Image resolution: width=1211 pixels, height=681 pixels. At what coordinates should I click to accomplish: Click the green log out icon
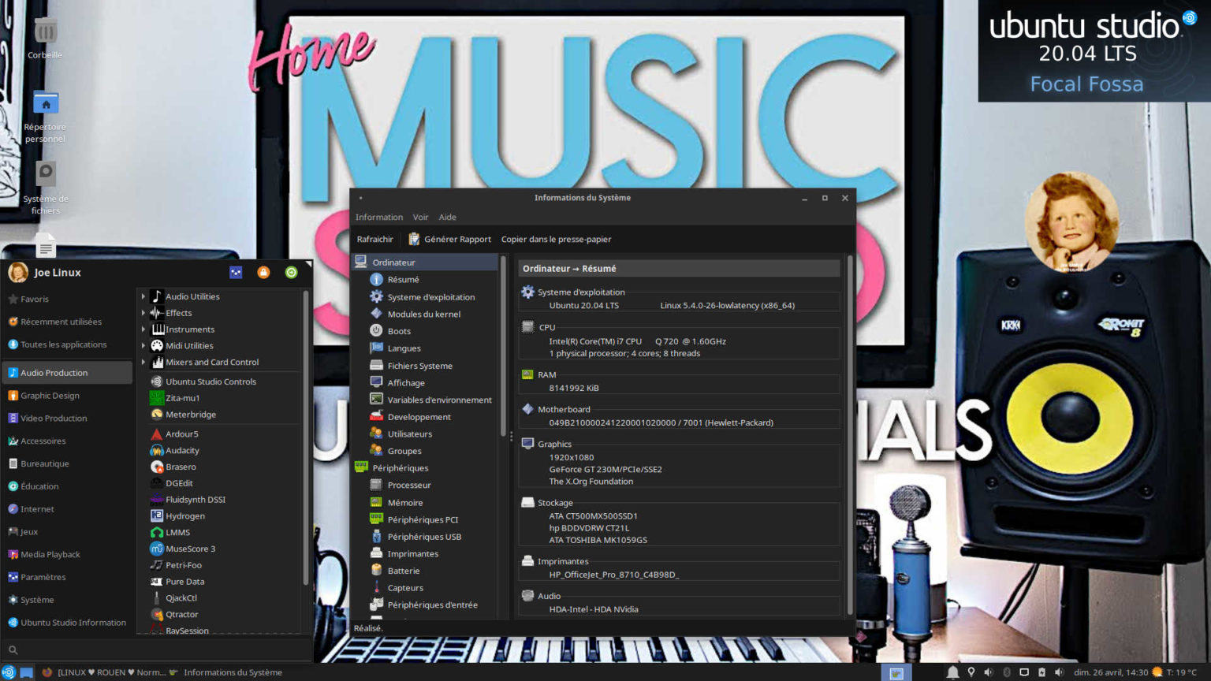(x=291, y=272)
